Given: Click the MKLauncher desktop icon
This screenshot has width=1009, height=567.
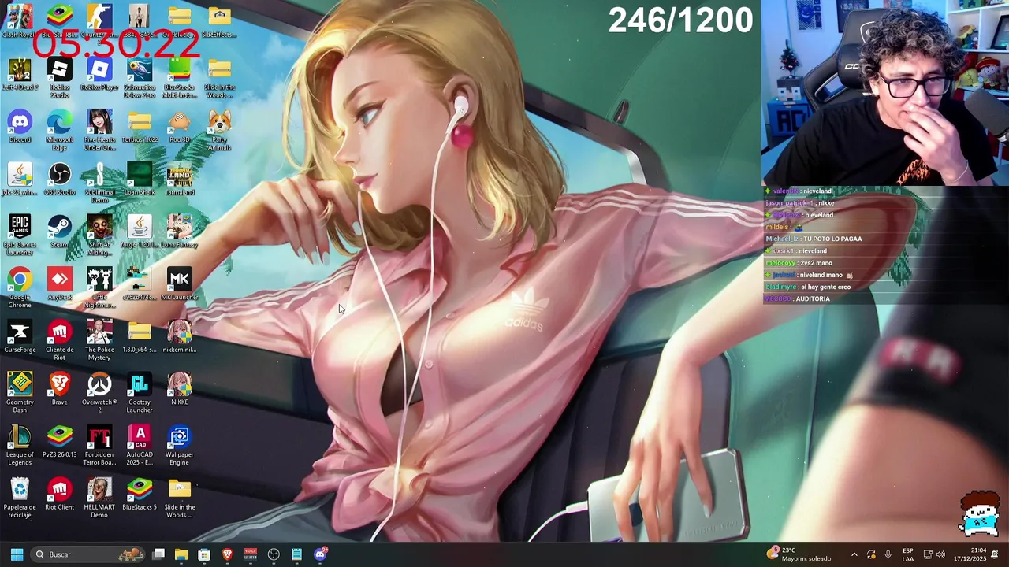Looking at the screenshot, I should coord(179,285).
